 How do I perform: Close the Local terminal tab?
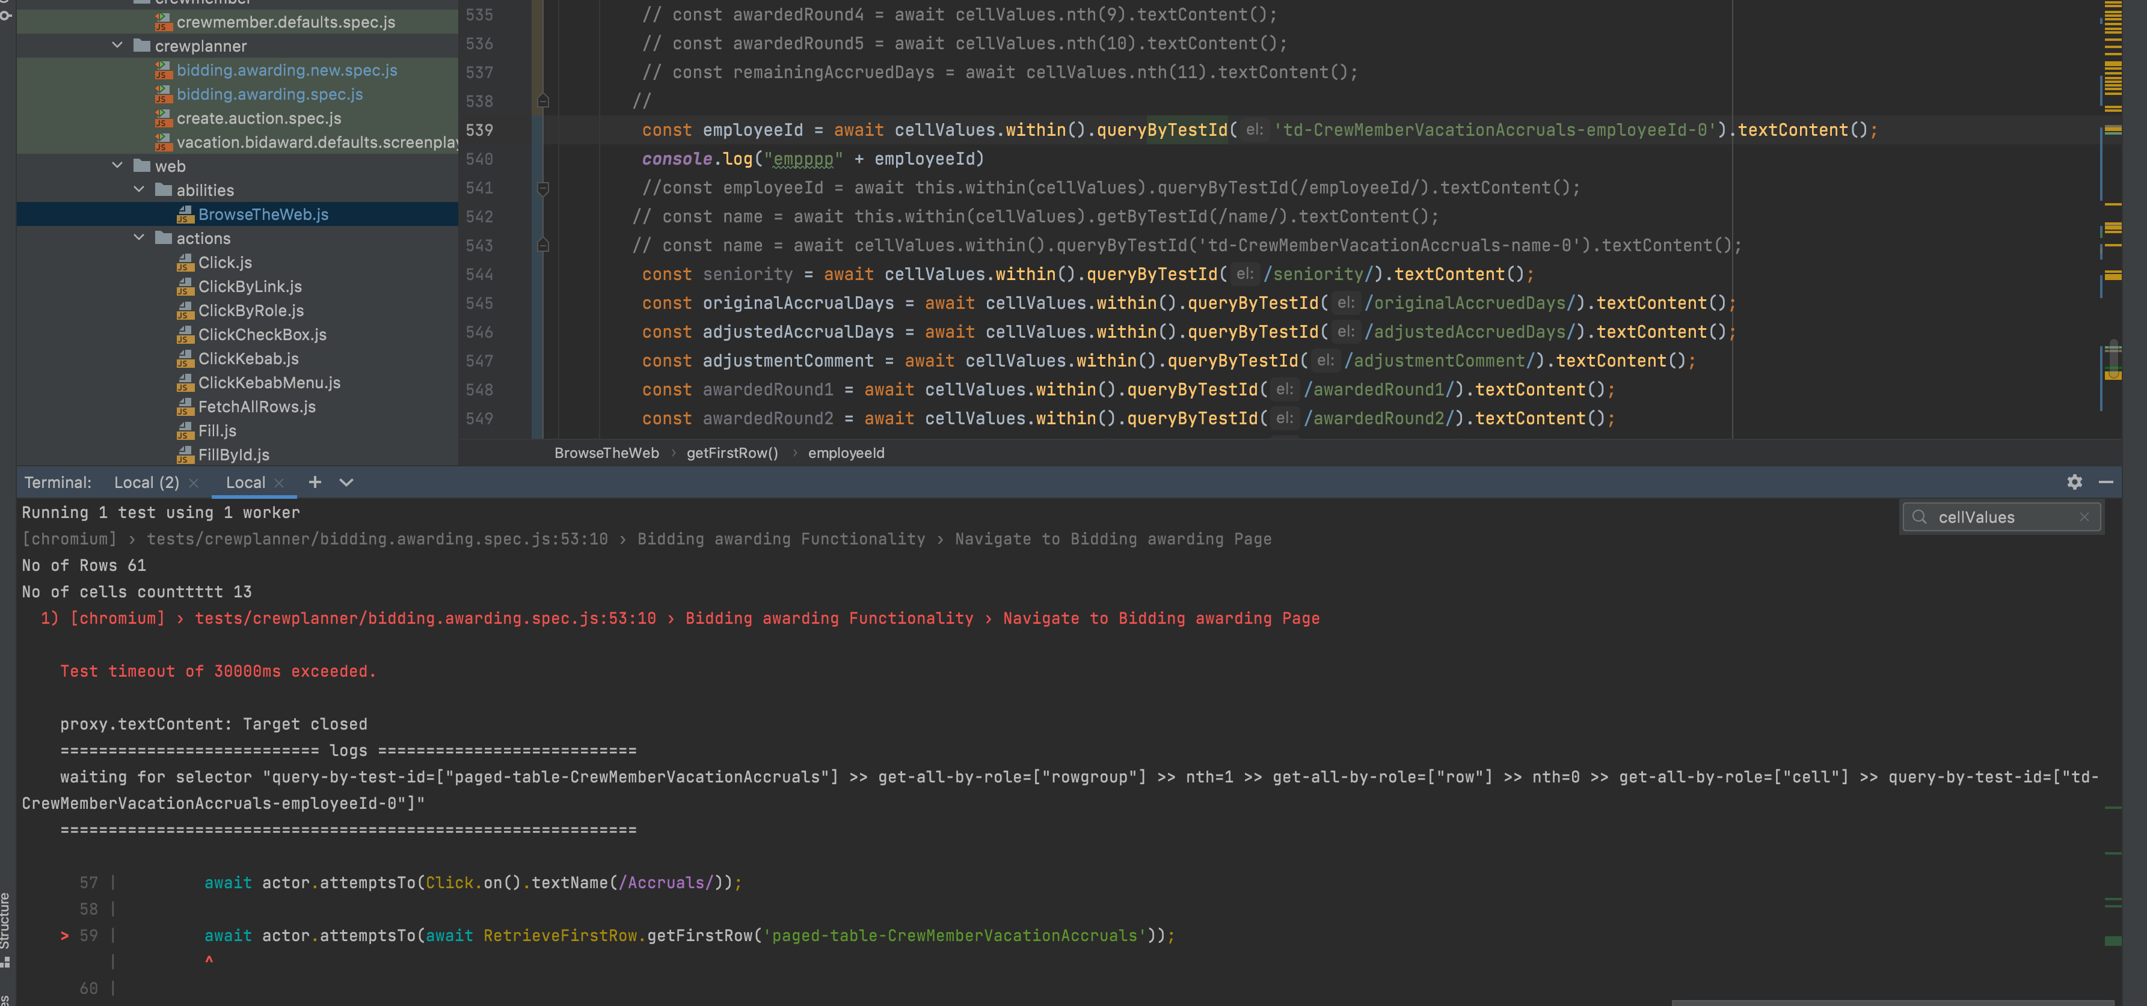[x=279, y=483]
